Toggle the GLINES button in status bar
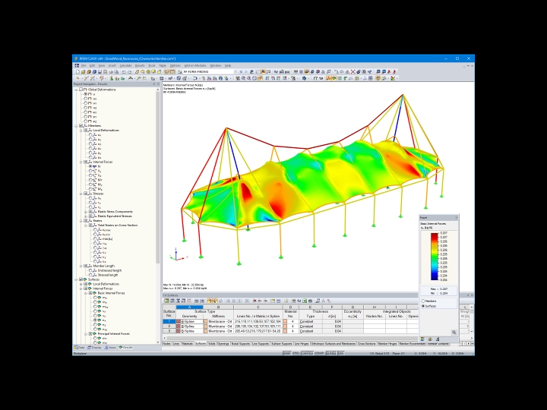 click(331, 354)
